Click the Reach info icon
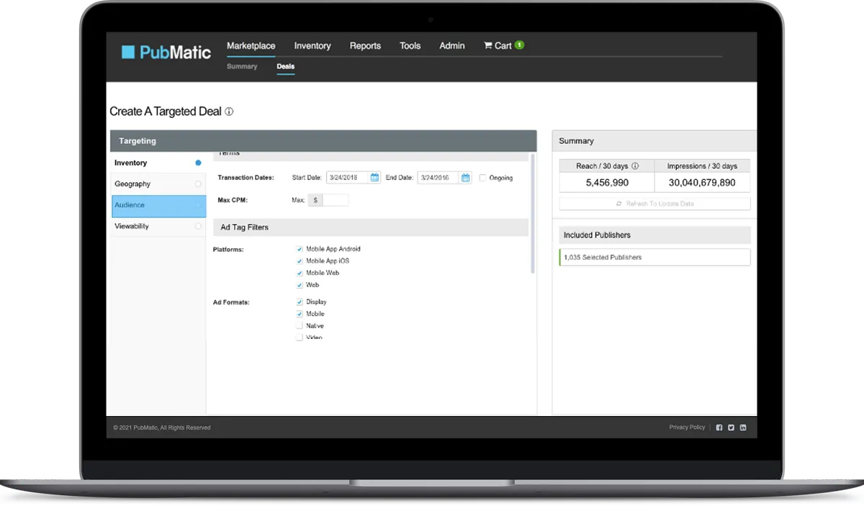Image resolution: width=864 pixels, height=506 pixels. 635,166
